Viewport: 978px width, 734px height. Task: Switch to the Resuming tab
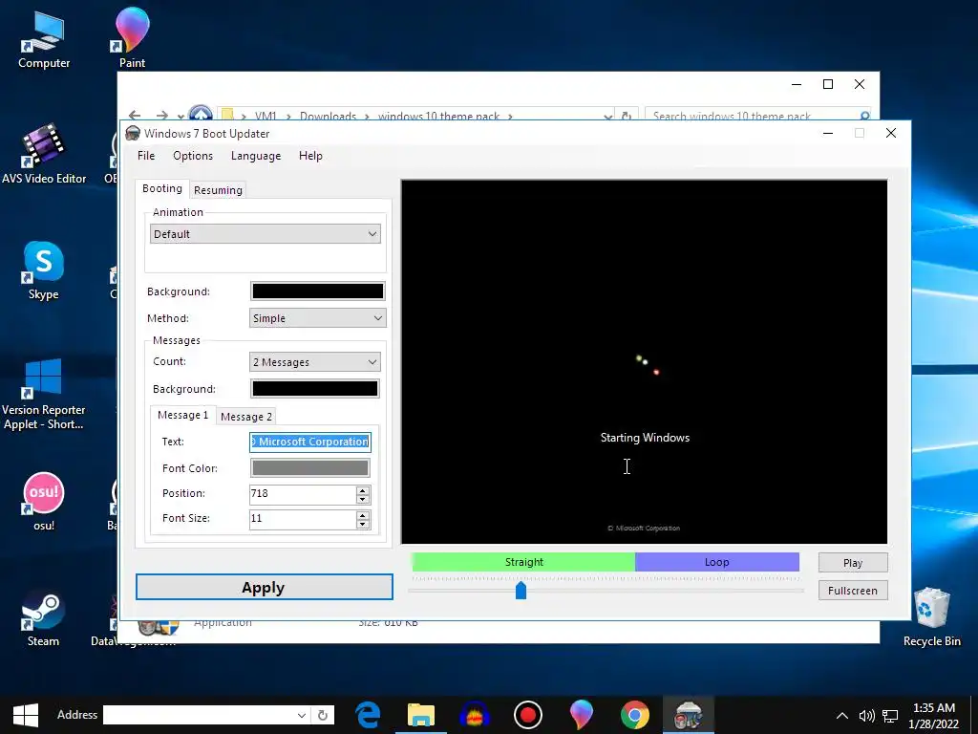click(218, 190)
